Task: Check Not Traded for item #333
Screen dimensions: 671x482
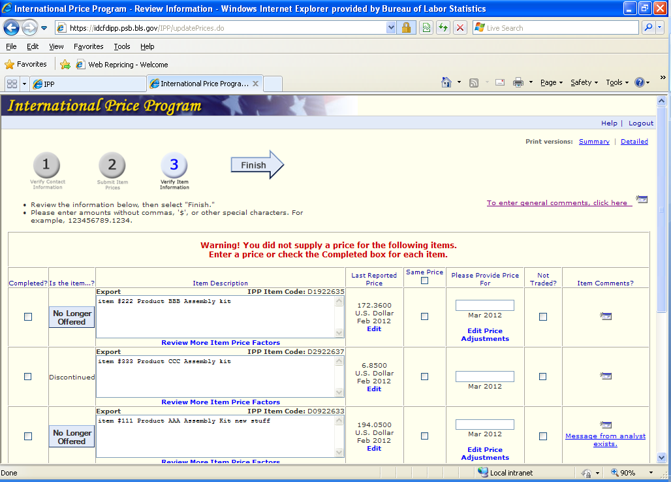Action: coord(543,377)
